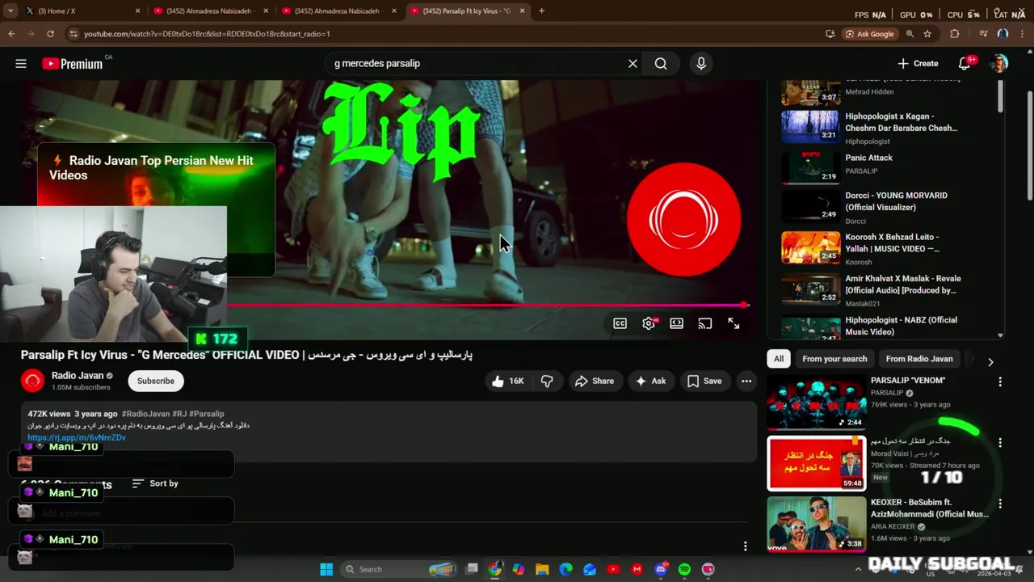Viewport: 1034px width, 582px height.
Task: Select From Radio Javan chip
Action: pos(919,359)
